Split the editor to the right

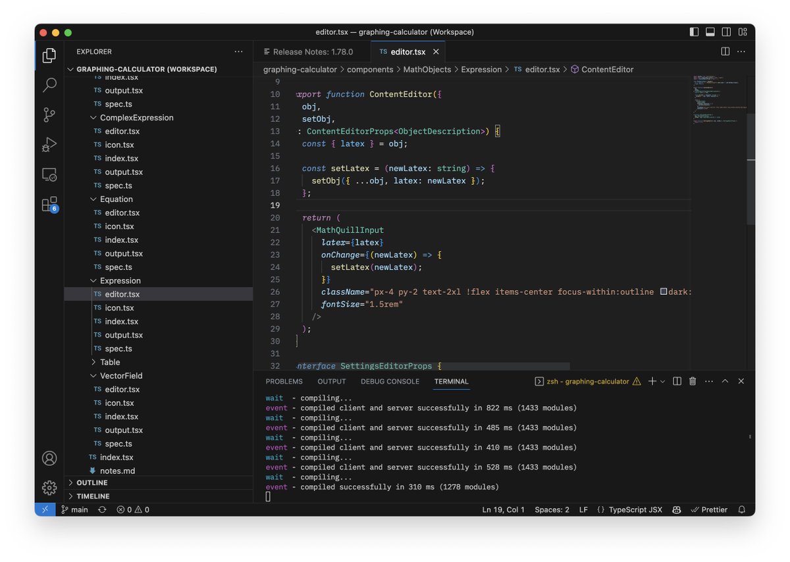[x=725, y=51]
